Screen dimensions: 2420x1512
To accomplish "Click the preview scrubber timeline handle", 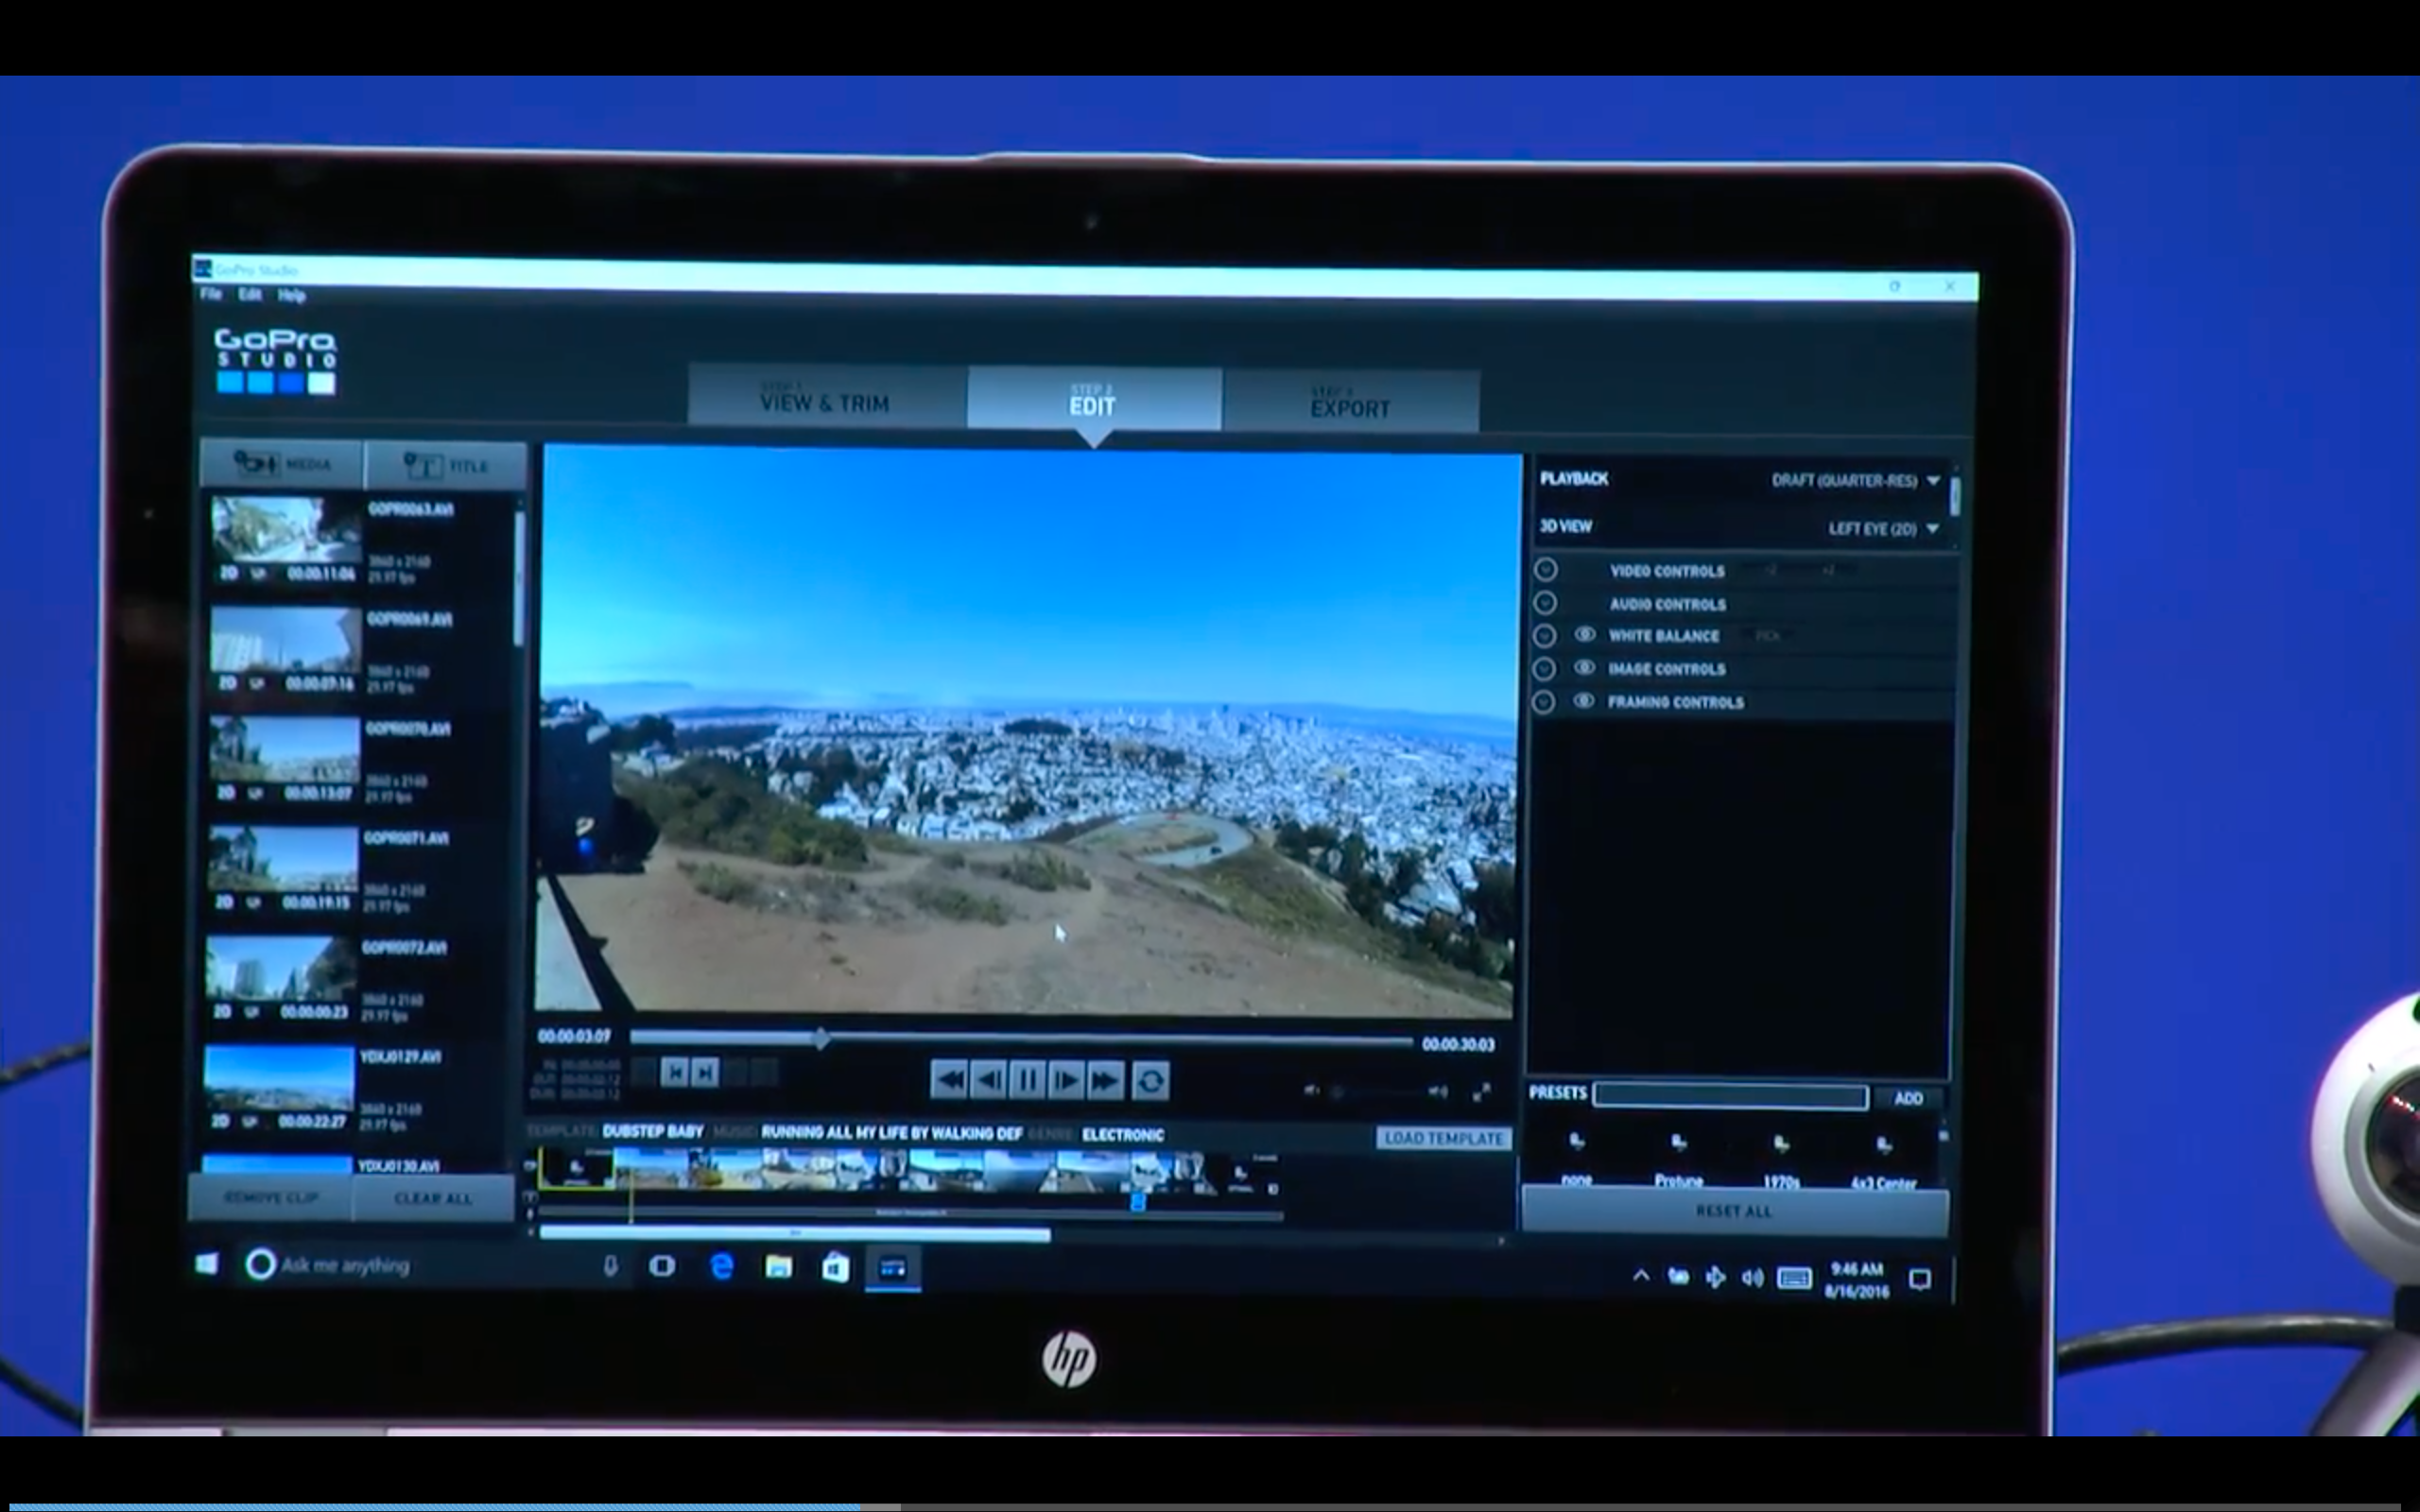I will coord(820,1039).
